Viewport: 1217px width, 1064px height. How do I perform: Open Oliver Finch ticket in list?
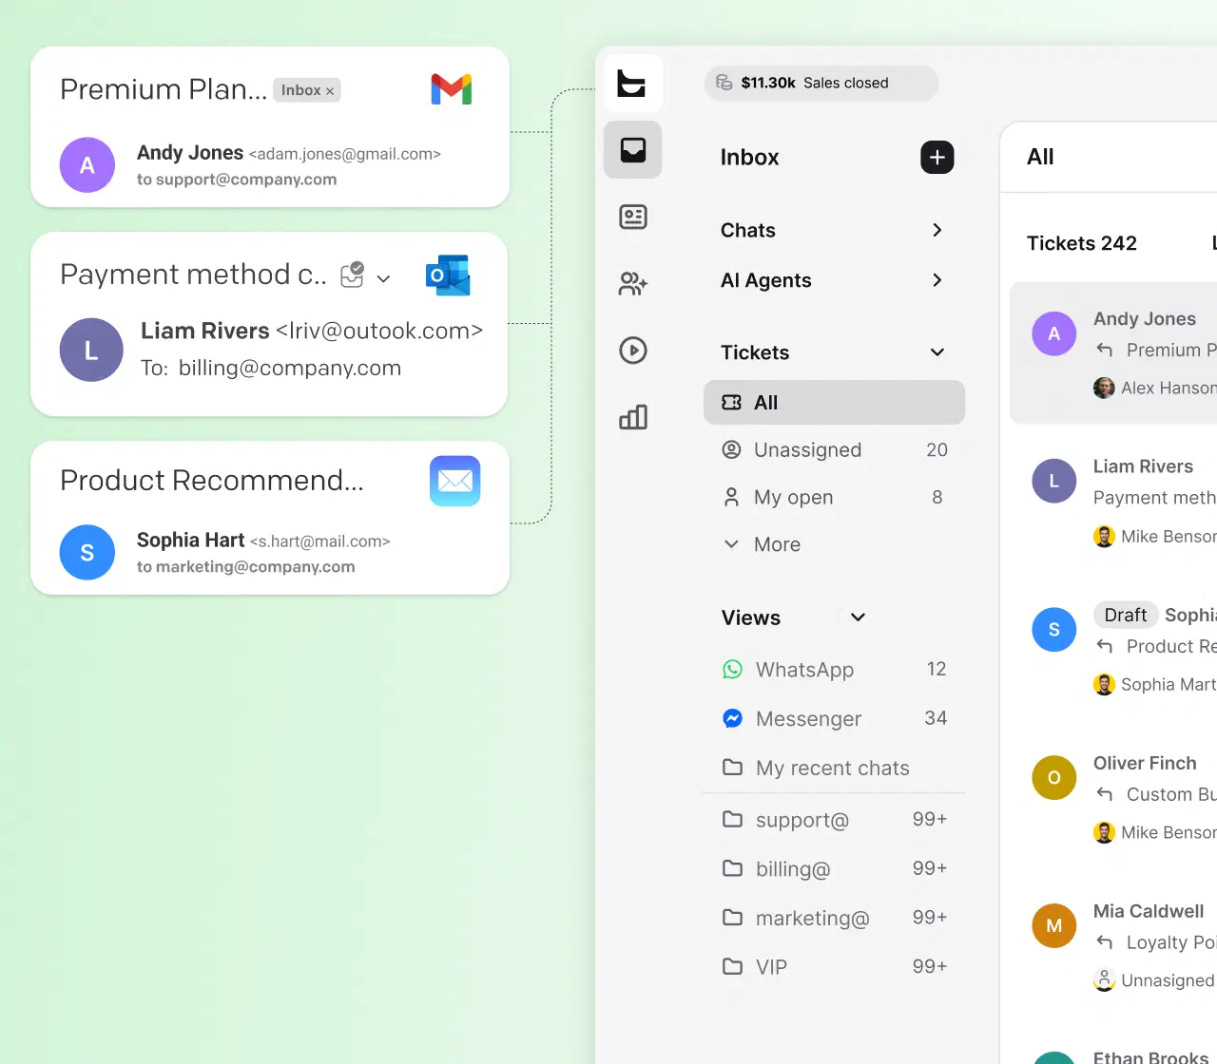point(1113,797)
